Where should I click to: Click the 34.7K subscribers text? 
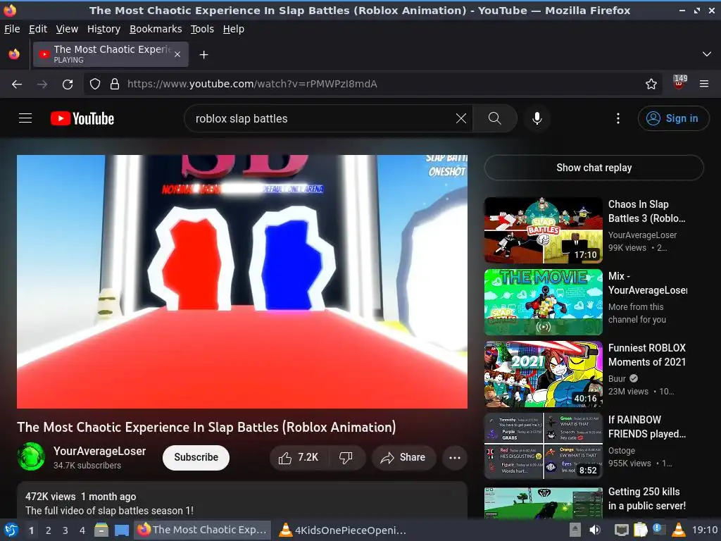[x=87, y=465]
